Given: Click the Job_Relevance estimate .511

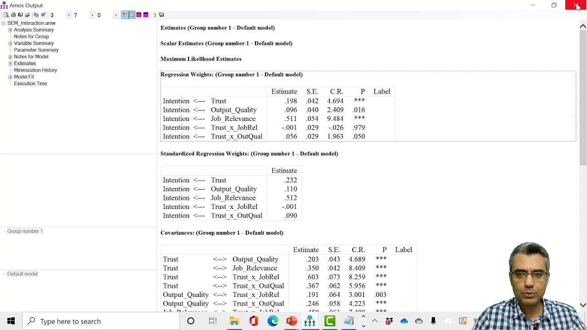Looking at the screenshot, I should [291, 119].
